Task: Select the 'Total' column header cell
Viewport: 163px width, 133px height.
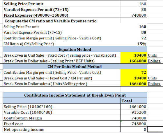Action: (x=134, y=101)
